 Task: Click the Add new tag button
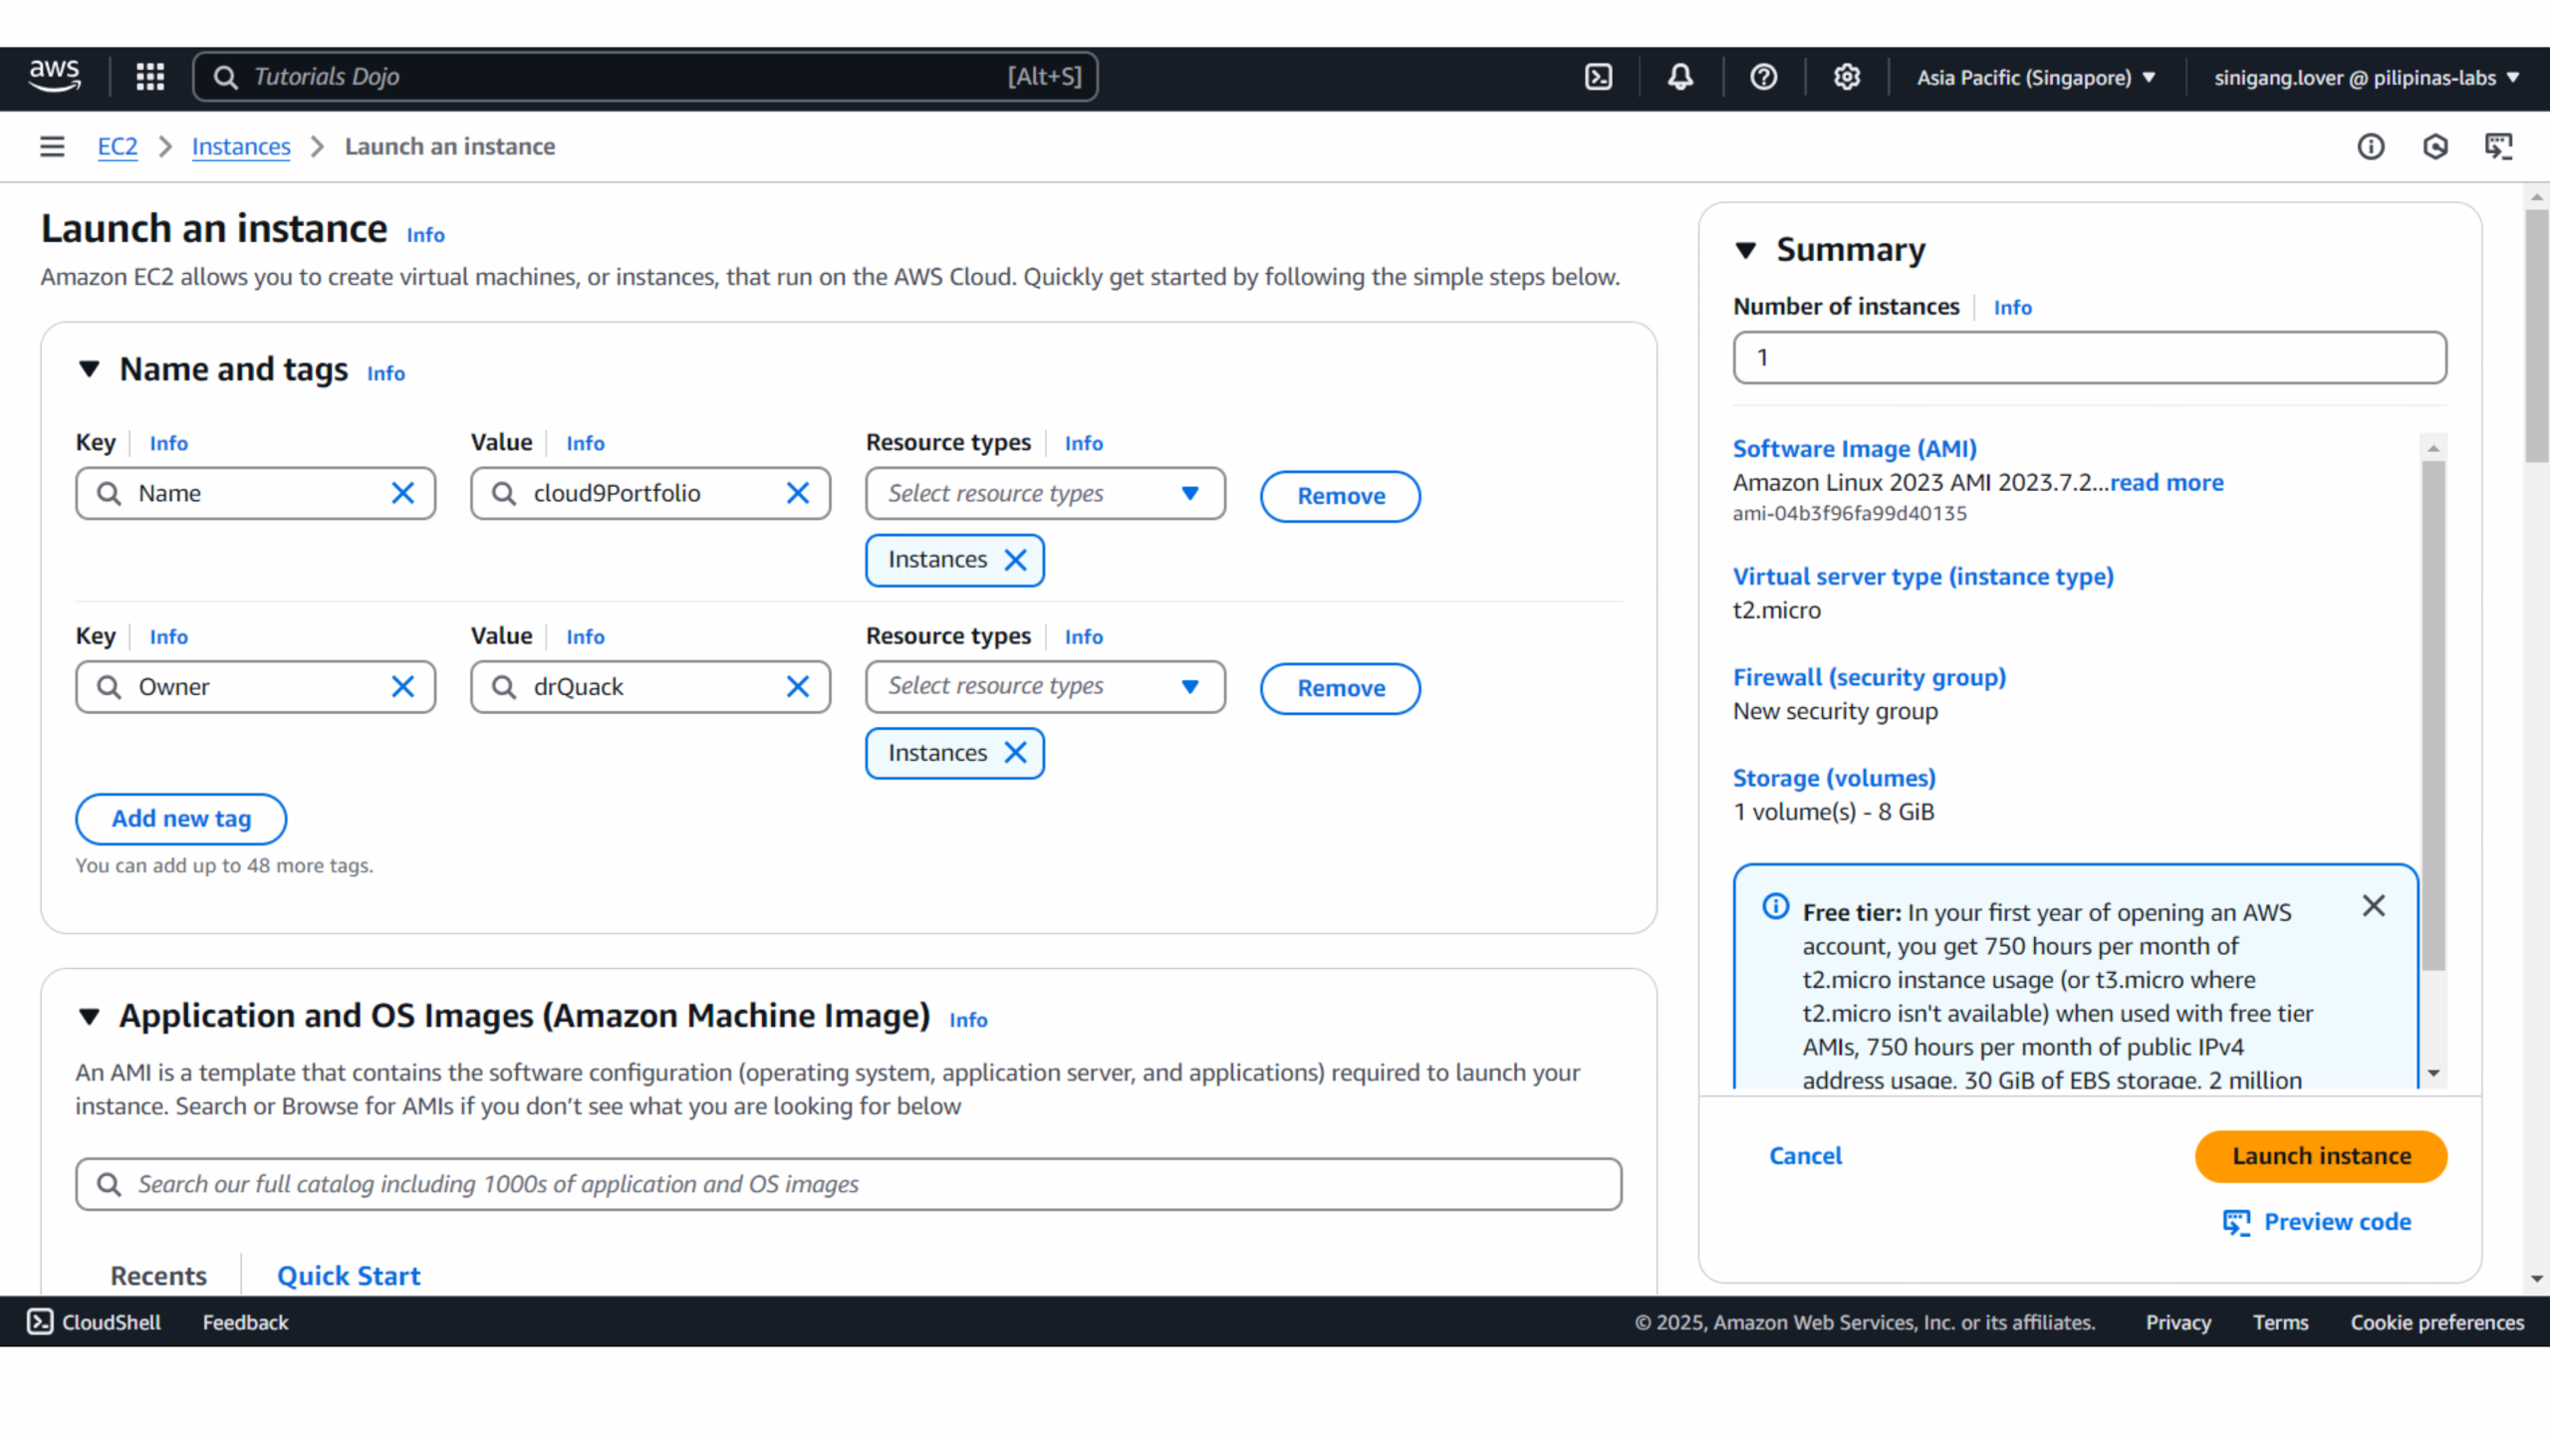pos(180,819)
